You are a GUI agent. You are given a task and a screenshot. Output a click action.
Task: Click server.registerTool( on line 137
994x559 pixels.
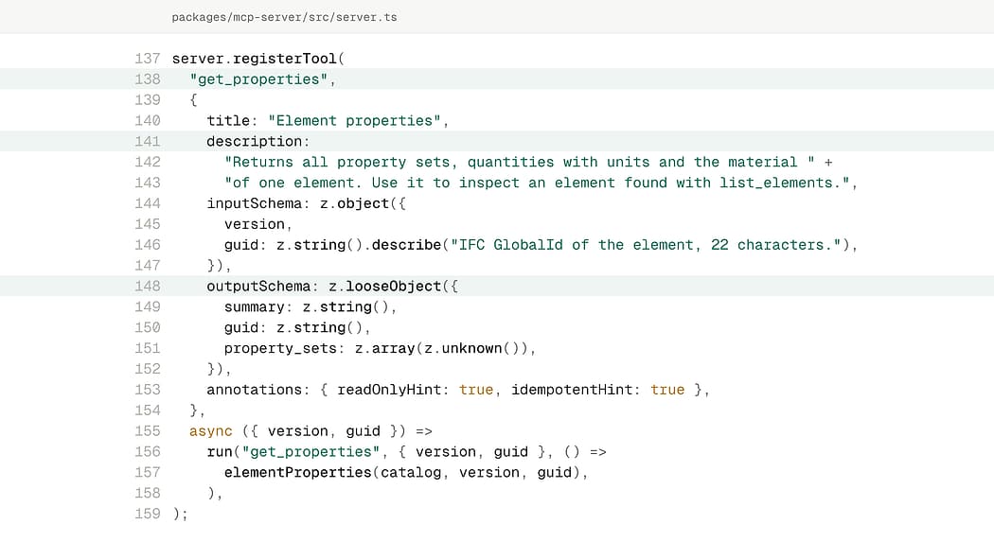coord(258,59)
